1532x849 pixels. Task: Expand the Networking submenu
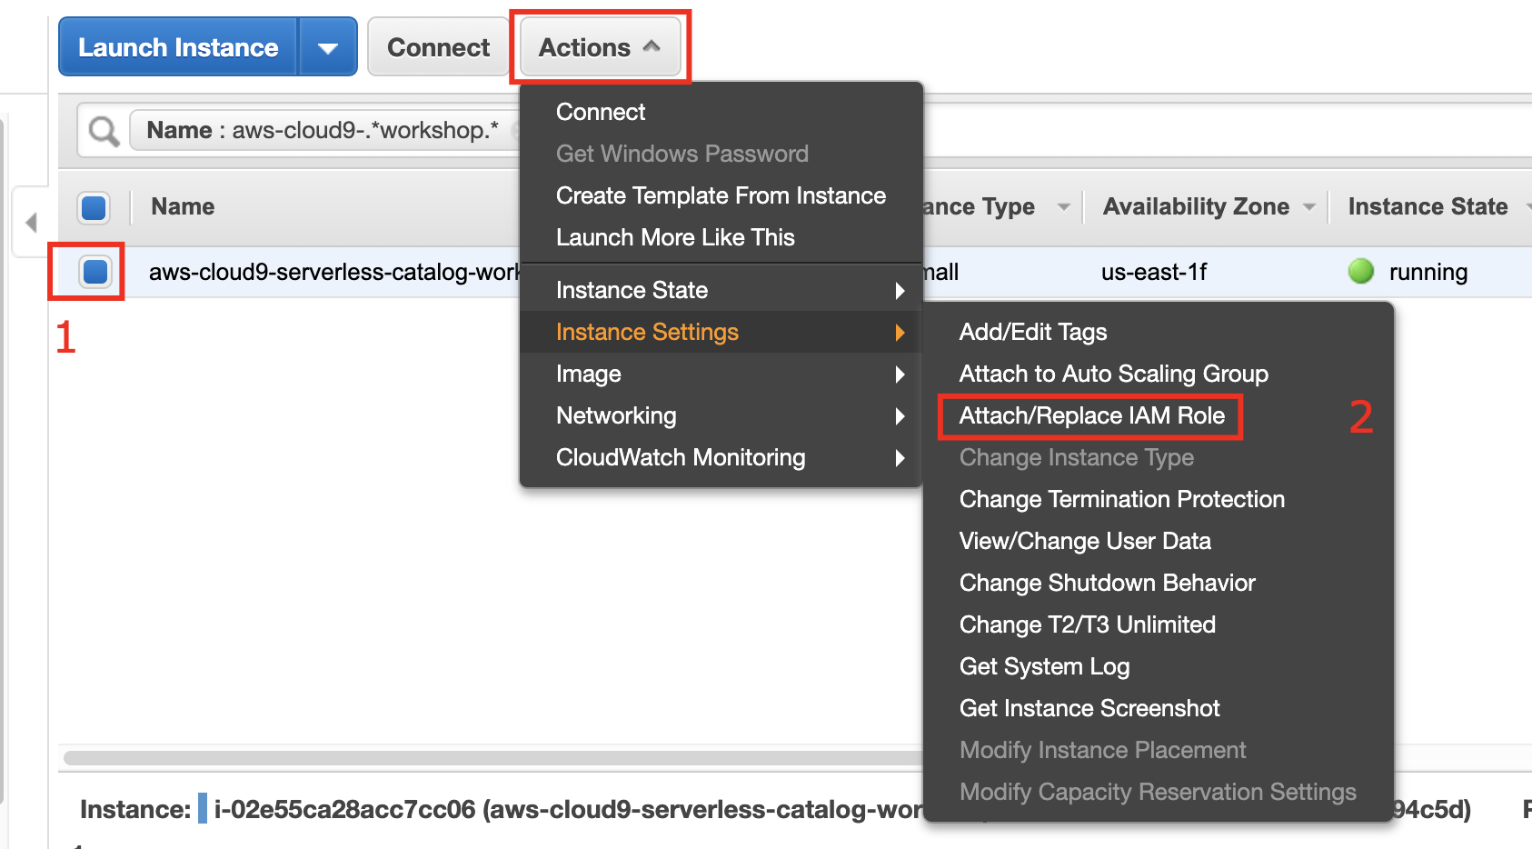721,415
